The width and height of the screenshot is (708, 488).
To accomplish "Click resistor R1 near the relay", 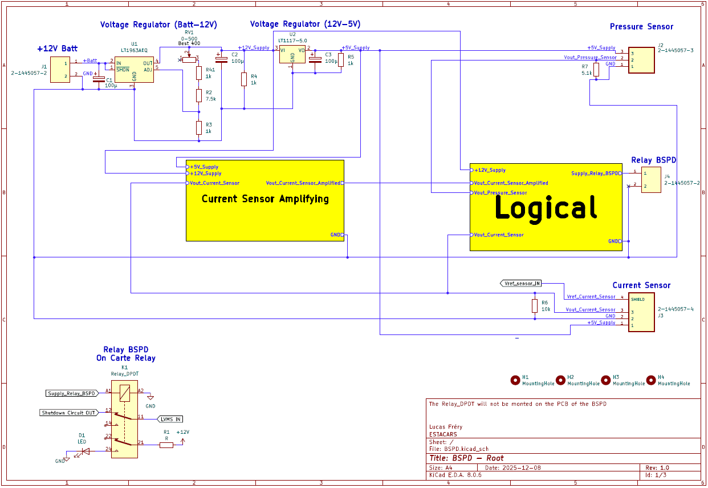I will [x=166, y=445].
